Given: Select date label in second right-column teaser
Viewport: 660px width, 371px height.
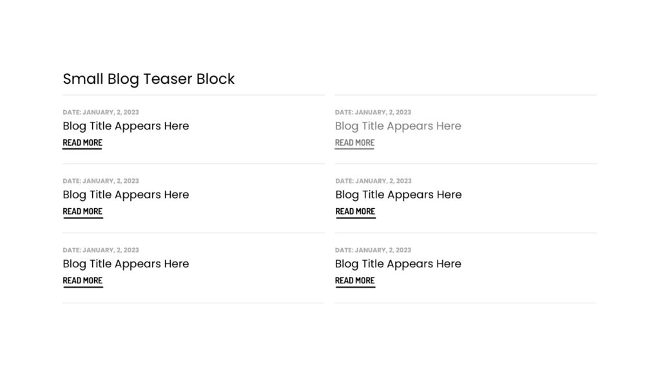Looking at the screenshot, I should (x=373, y=181).
